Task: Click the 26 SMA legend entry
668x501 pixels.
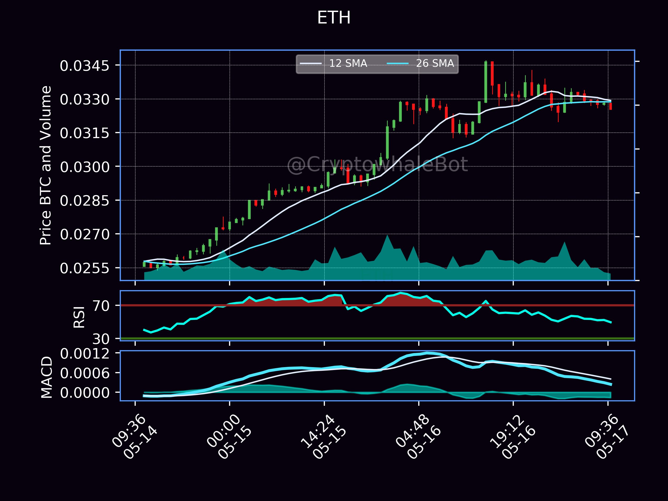Action: pyautogui.click(x=420, y=63)
